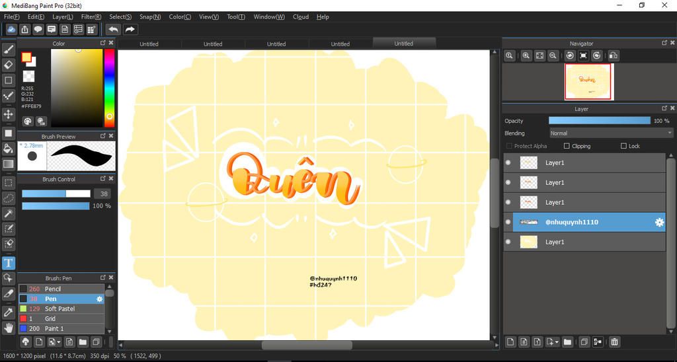677x362 pixels.
Task: Select the Pencil brush
Action: [x=61, y=289]
